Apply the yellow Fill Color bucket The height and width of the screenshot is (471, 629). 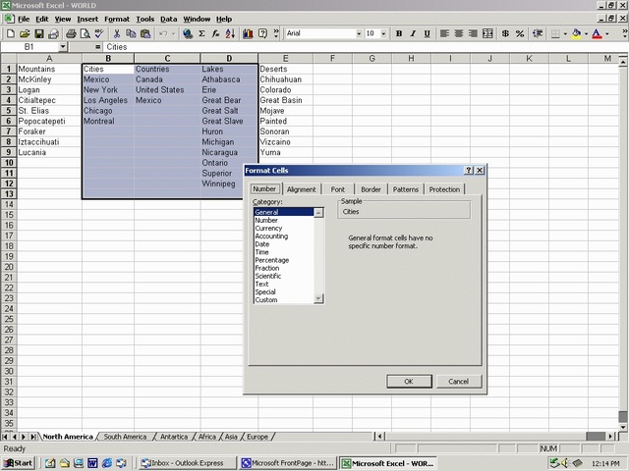[577, 33]
